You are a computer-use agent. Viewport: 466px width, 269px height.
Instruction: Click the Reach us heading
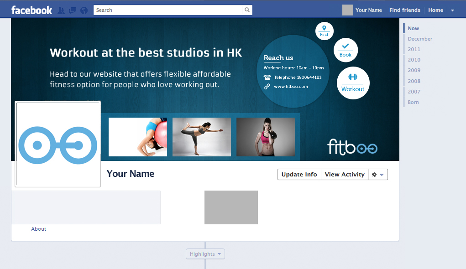pos(278,58)
